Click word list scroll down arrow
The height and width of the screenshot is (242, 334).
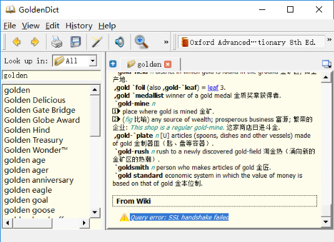[95, 212]
